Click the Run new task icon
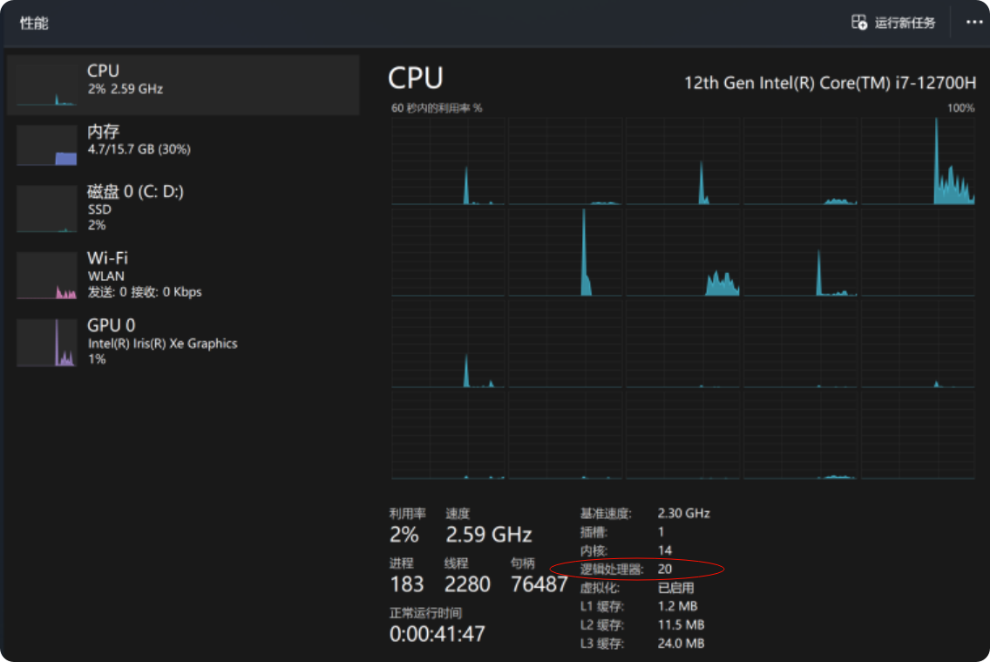The width and height of the screenshot is (990, 662). click(859, 23)
